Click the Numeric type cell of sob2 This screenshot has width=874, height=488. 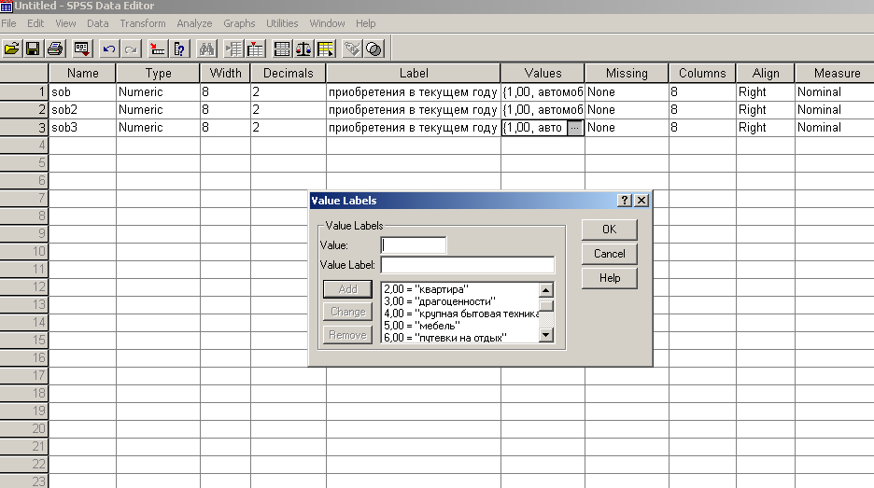[x=159, y=110]
